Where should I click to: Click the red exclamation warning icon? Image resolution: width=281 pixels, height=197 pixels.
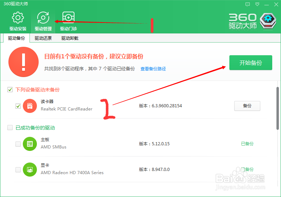24,62
